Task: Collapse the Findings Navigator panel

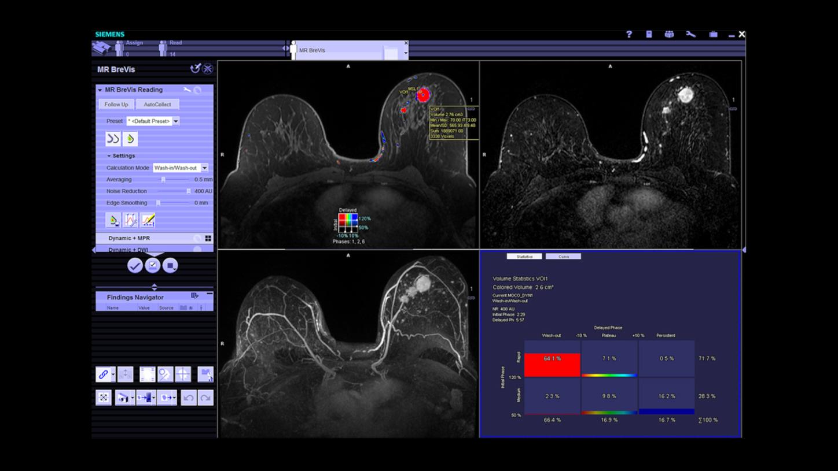Action: click(x=209, y=293)
